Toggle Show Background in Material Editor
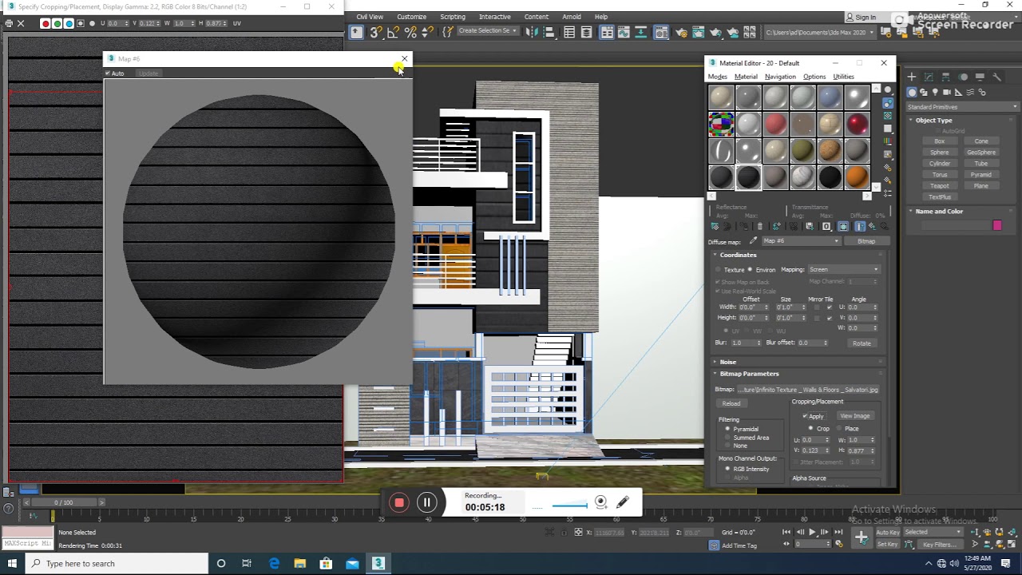The height and width of the screenshot is (575, 1022). pyautogui.click(x=888, y=116)
